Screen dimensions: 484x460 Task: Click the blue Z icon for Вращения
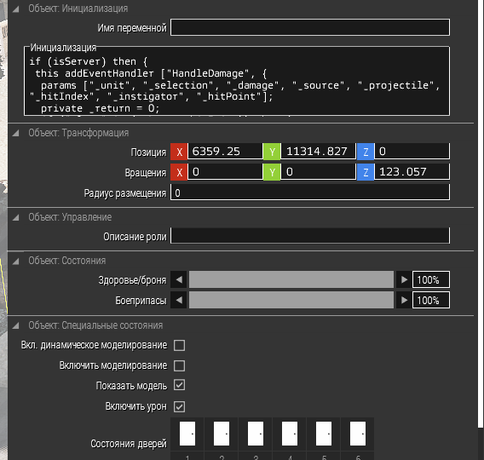[x=366, y=172]
